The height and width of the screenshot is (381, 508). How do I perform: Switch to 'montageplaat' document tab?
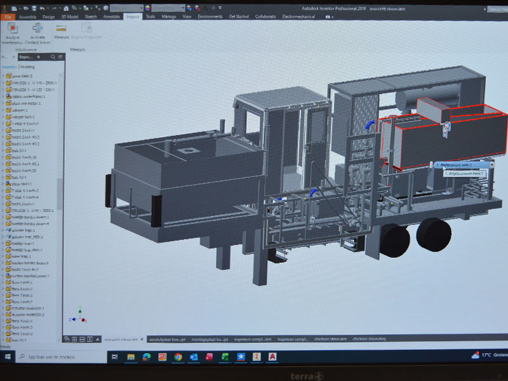210,339
